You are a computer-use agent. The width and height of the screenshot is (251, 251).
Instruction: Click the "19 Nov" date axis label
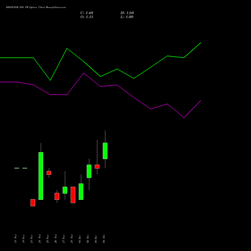pos(24,238)
